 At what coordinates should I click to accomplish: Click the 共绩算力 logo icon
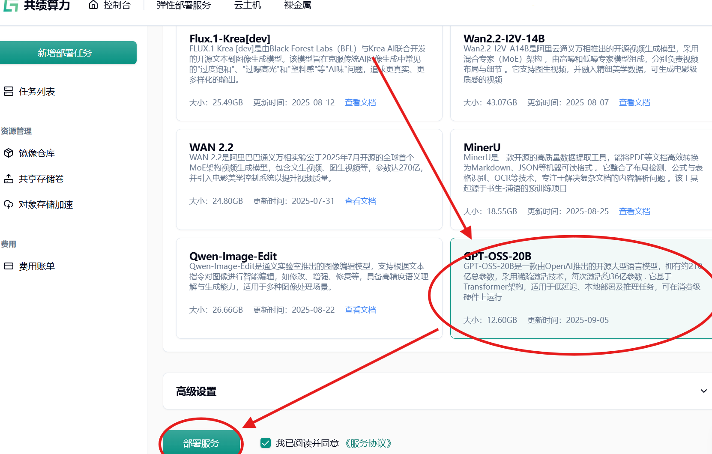click(x=11, y=6)
